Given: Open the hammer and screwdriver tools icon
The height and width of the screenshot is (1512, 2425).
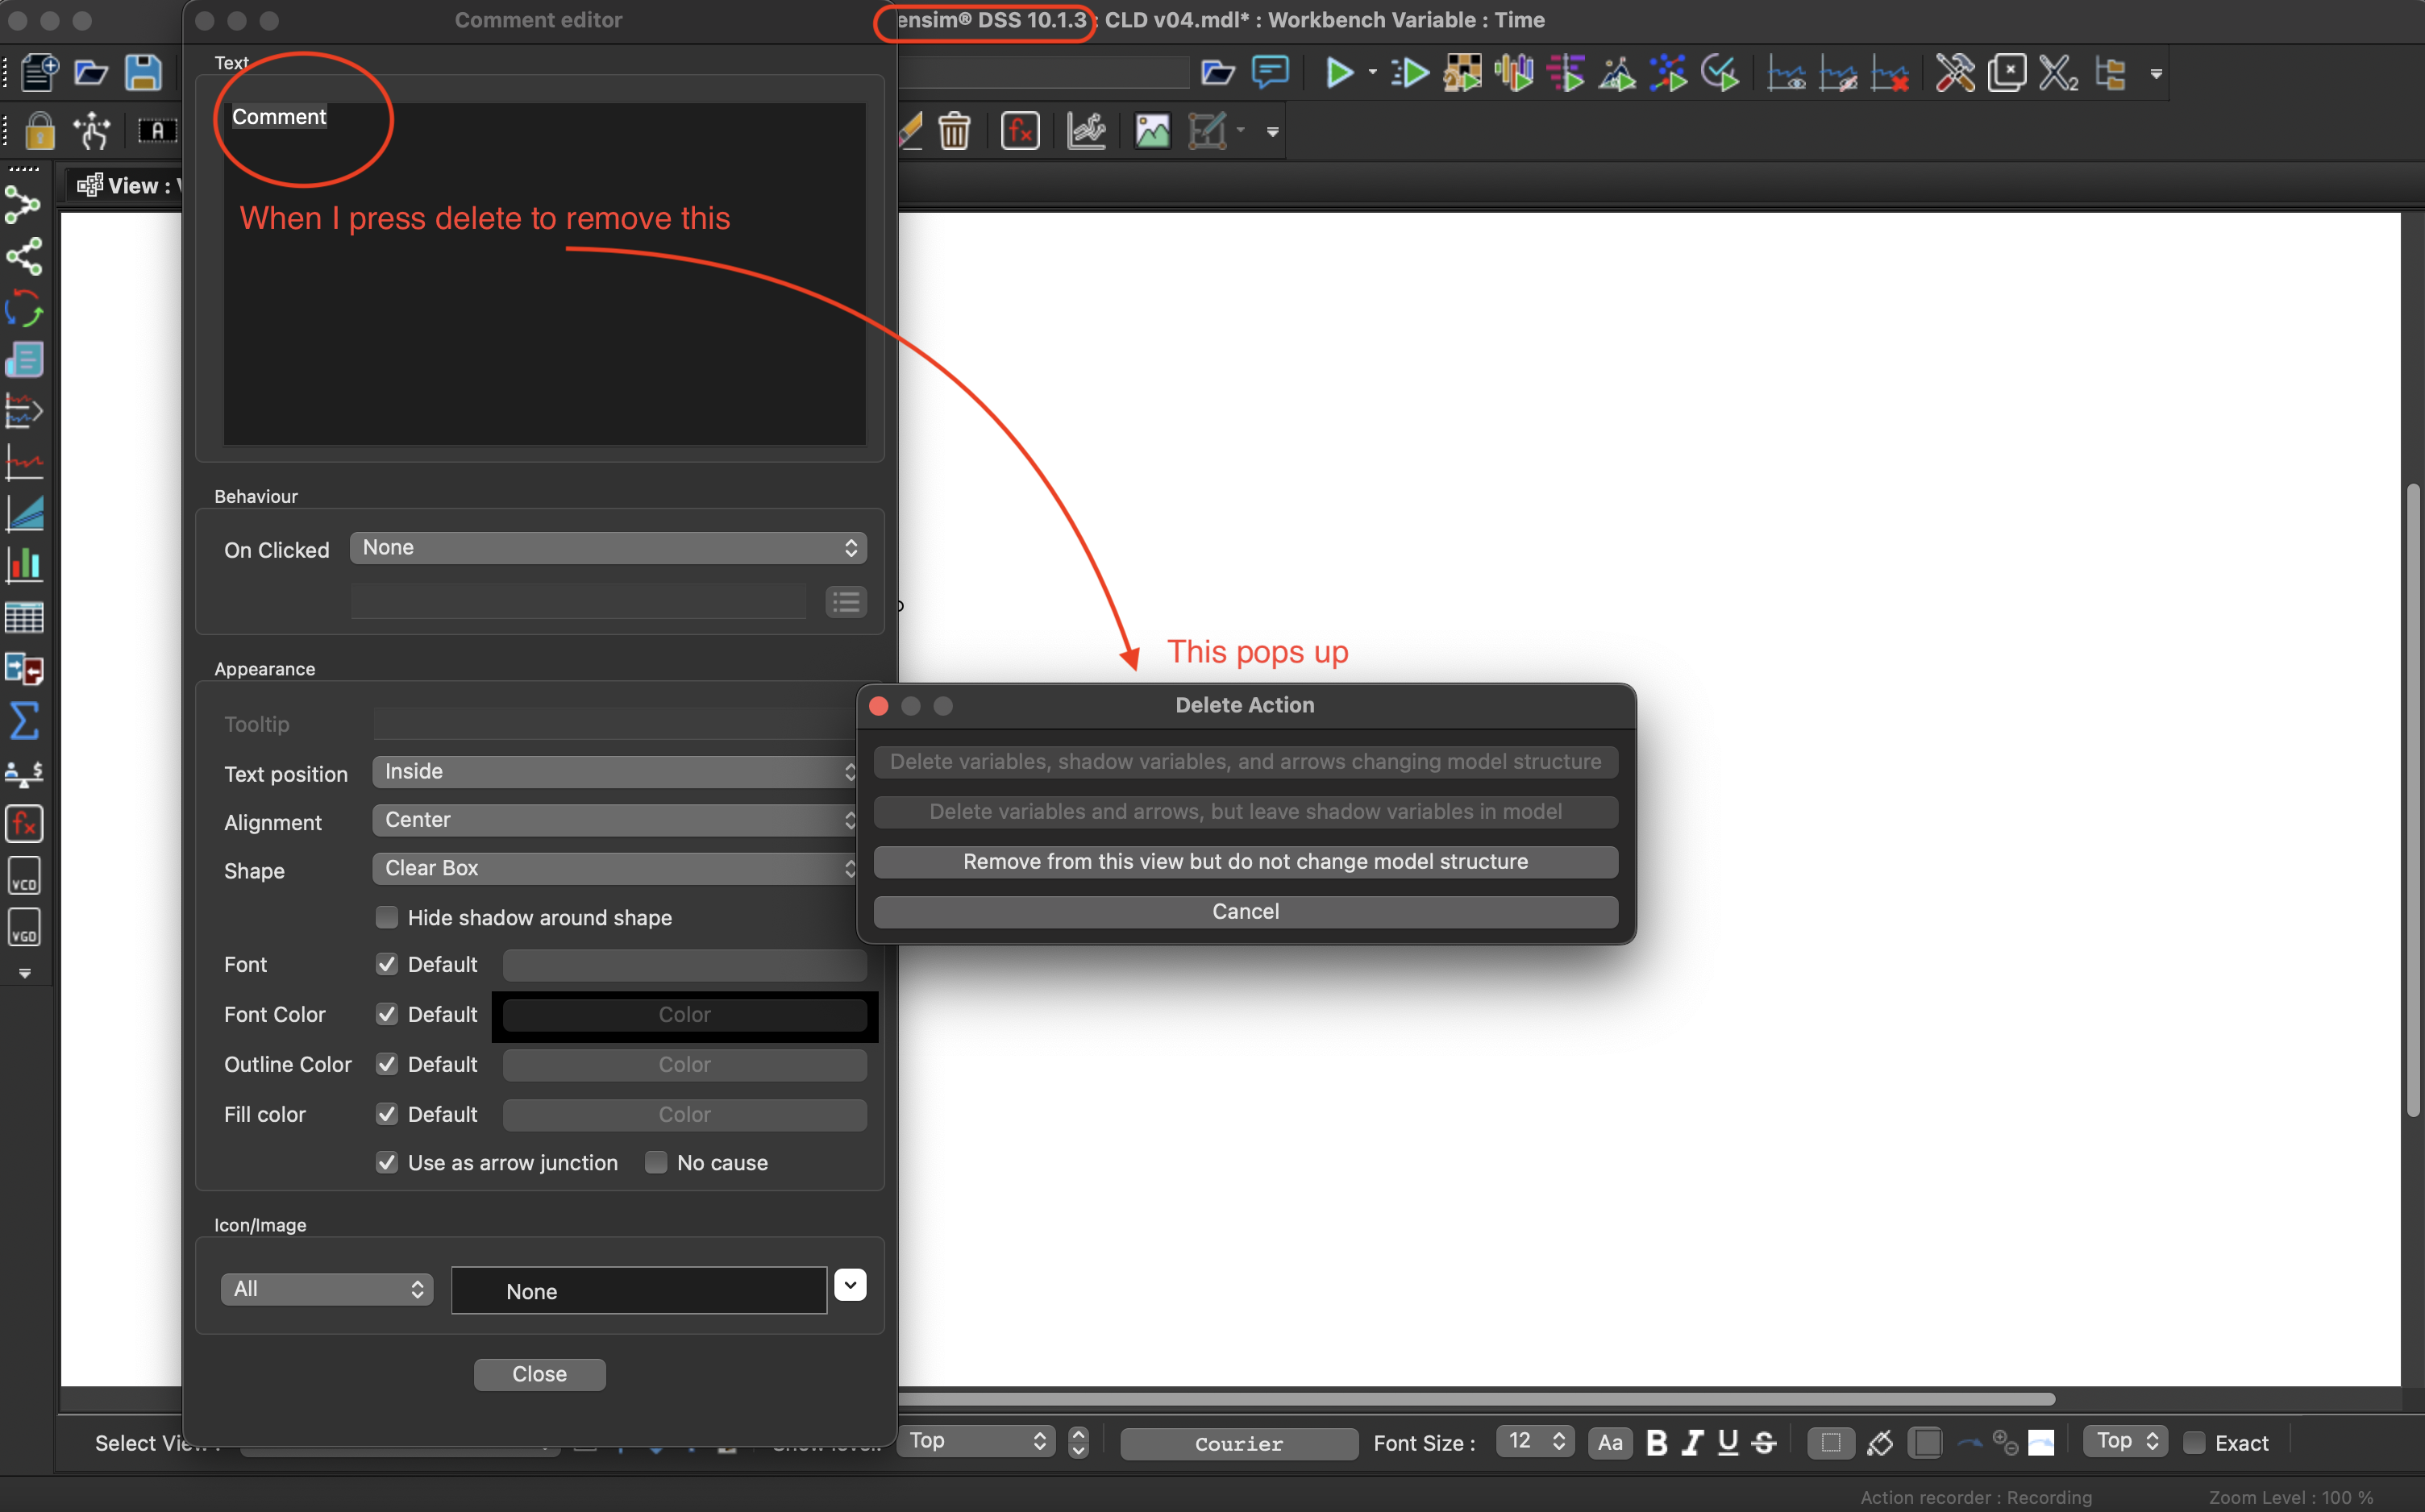Looking at the screenshot, I should point(1955,73).
